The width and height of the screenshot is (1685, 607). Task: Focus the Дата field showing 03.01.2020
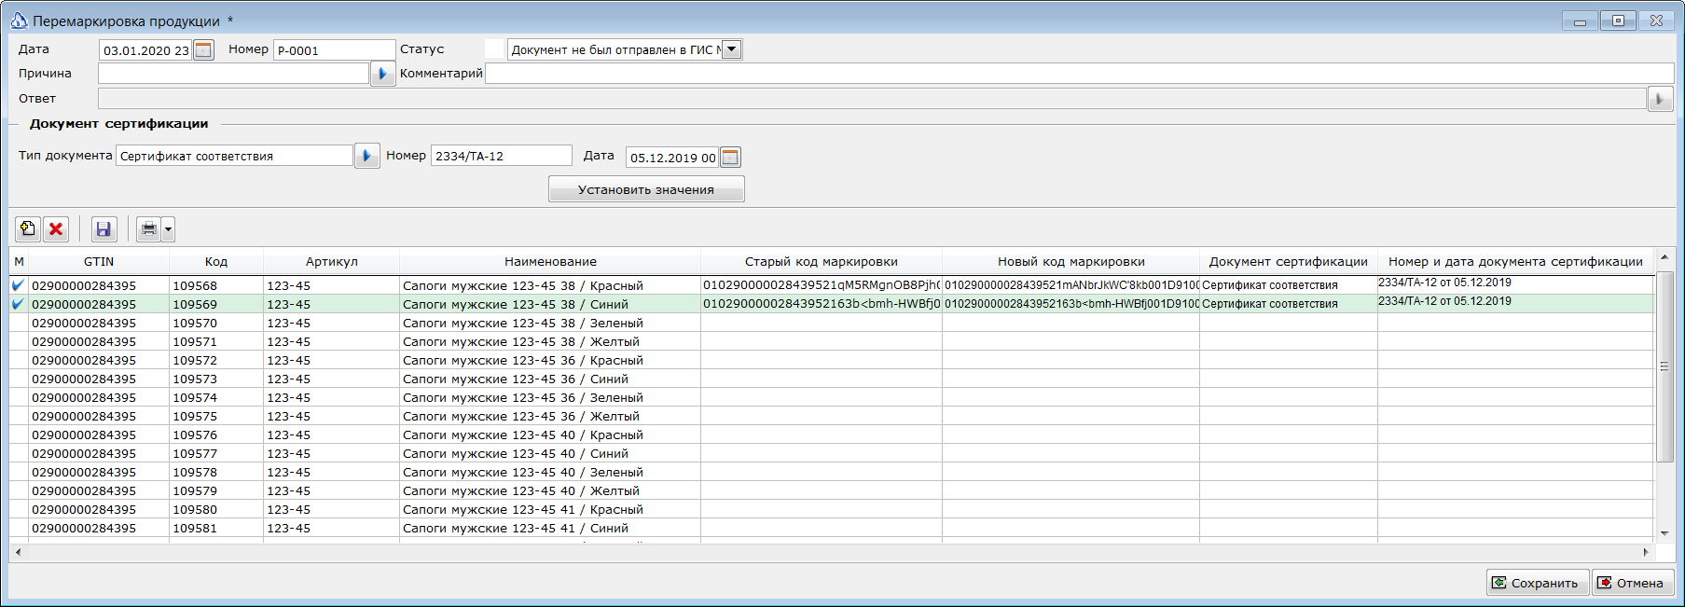tap(145, 50)
